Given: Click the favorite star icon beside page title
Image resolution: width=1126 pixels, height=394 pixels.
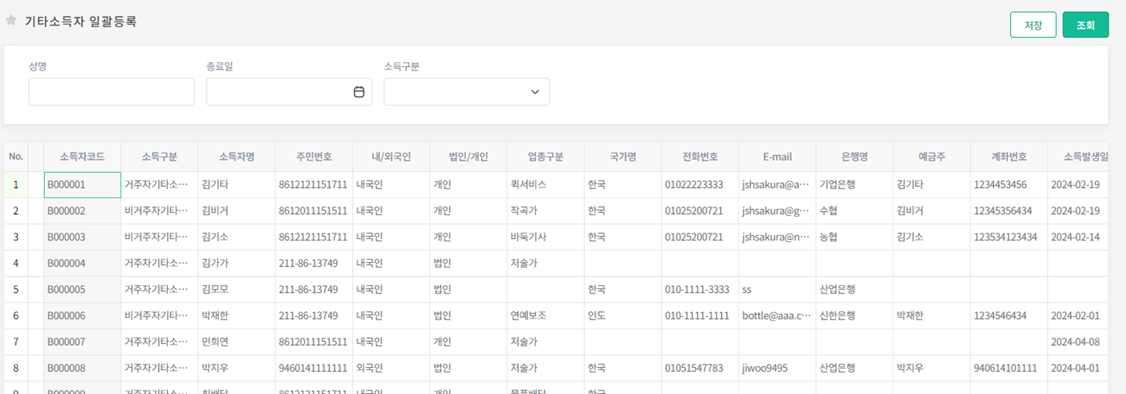Looking at the screenshot, I should click(11, 21).
